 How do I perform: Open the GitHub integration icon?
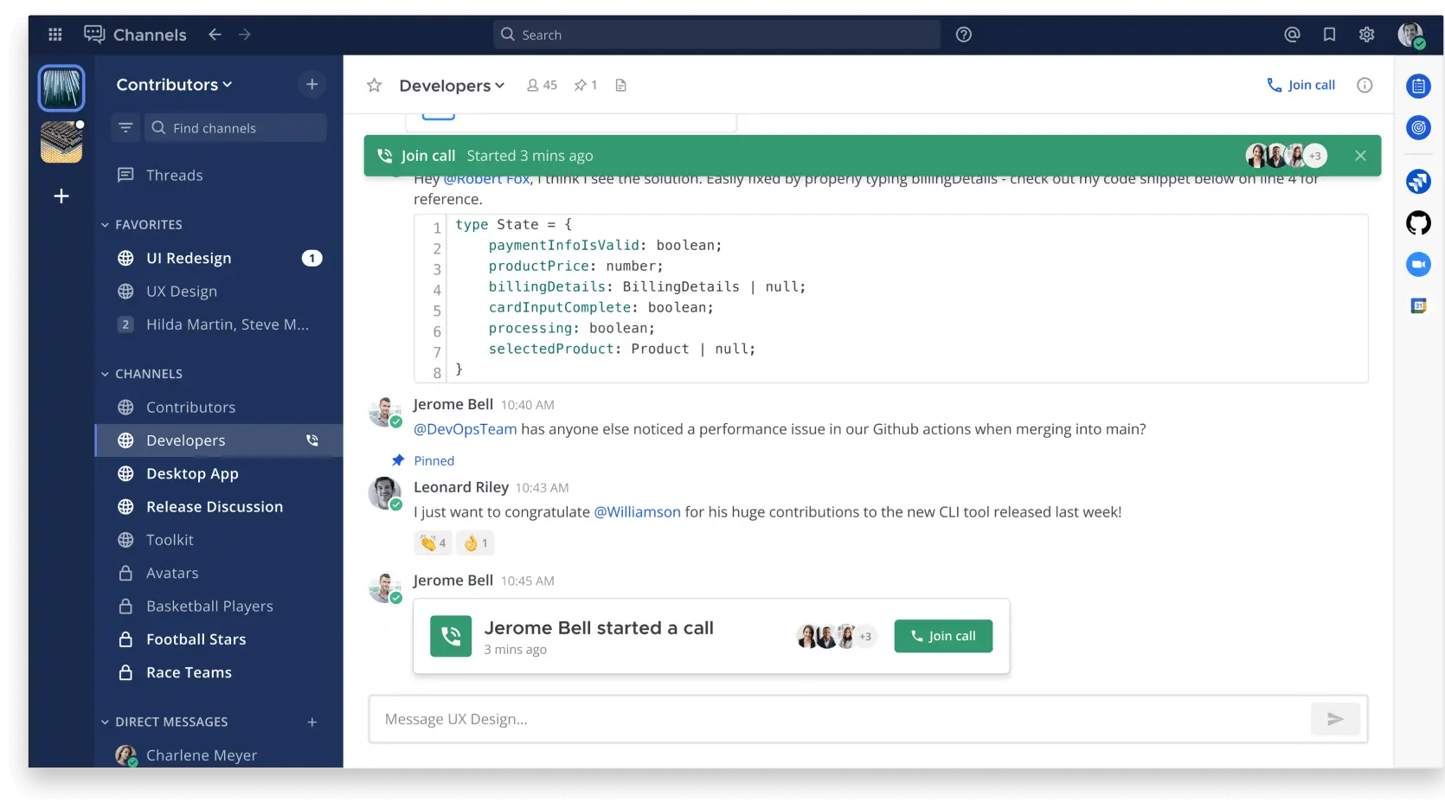(1418, 222)
